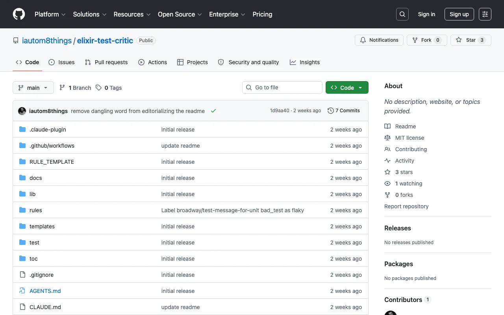Open the test folder name
This screenshot has height=315, width=504.
pos(34,243)
